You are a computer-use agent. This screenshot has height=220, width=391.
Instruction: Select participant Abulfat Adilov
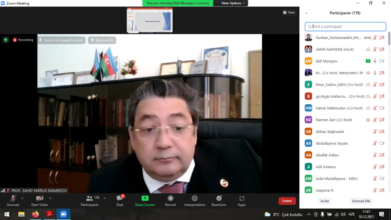coord(345,155)
